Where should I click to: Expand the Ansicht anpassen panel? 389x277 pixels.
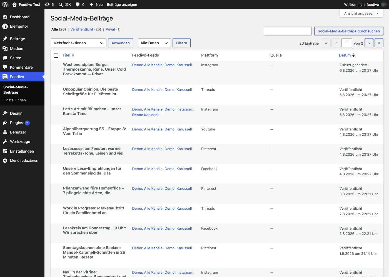(x=361, y=13)
